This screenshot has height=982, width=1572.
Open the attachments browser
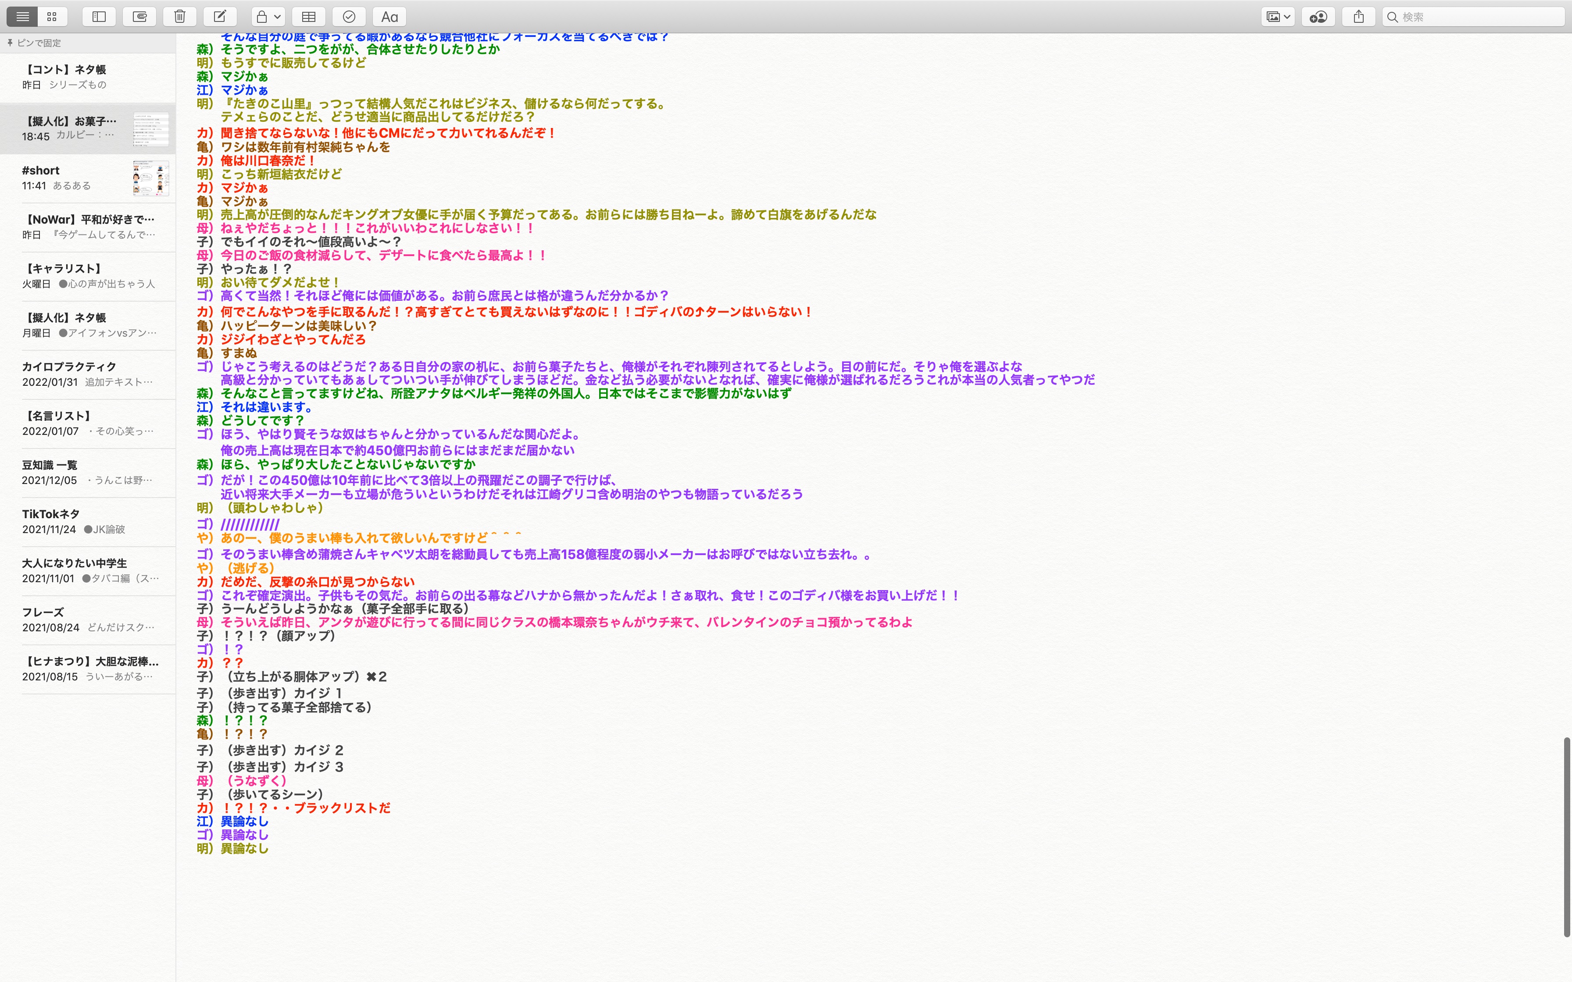(139, 17)
